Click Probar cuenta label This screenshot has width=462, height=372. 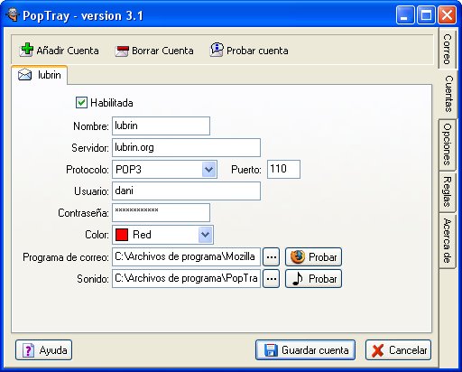click(x=257, y=51)
